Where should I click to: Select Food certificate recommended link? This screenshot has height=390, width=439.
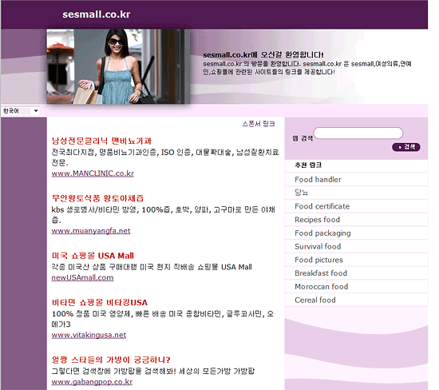tap(322, 206)
